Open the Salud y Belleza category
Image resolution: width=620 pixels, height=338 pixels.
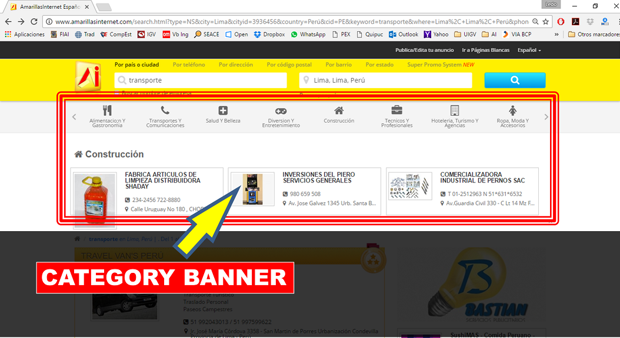point(223,110)
